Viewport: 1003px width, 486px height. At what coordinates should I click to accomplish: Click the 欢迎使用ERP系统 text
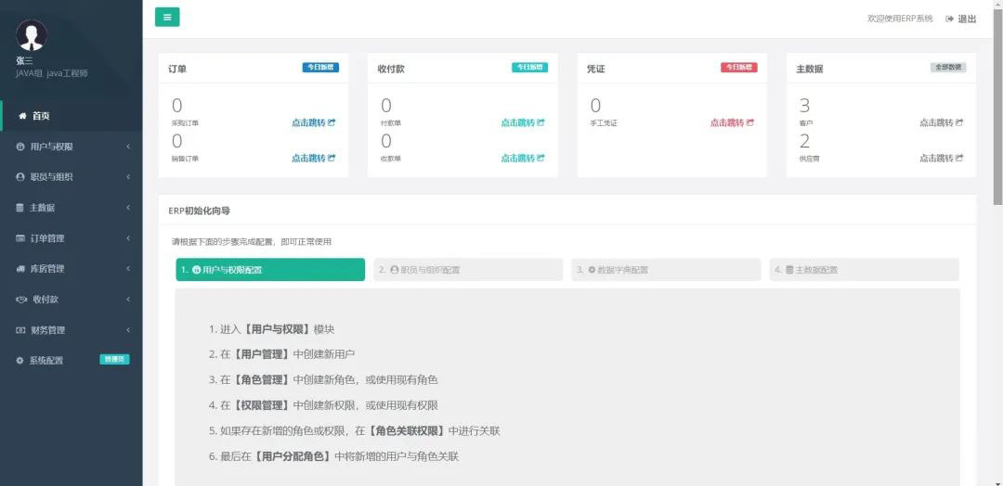tap(900, 19)
